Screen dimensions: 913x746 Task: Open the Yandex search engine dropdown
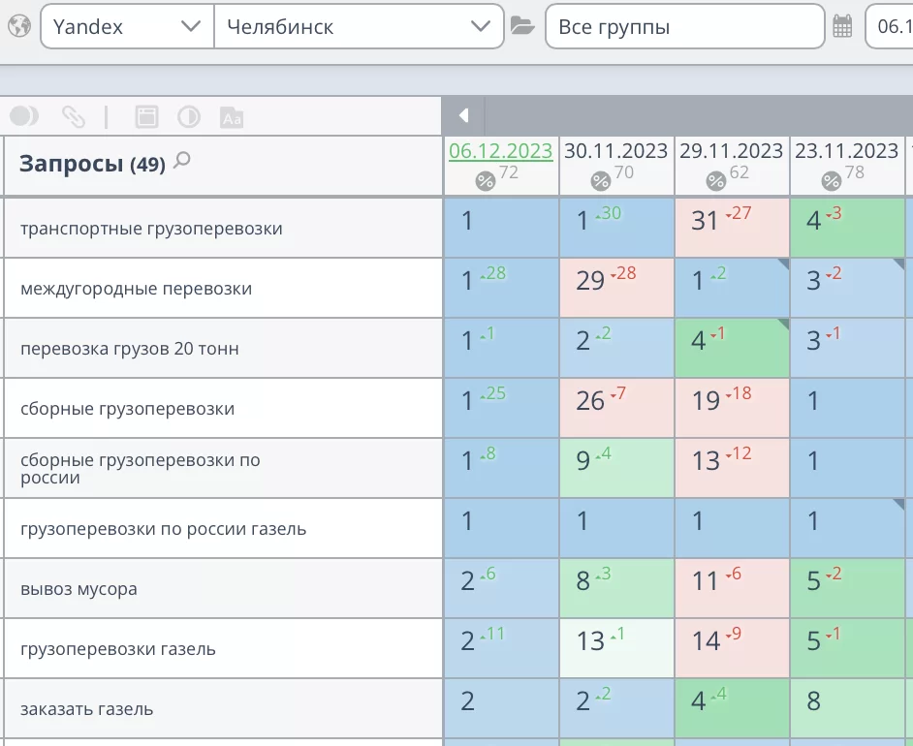coord(126,27)
